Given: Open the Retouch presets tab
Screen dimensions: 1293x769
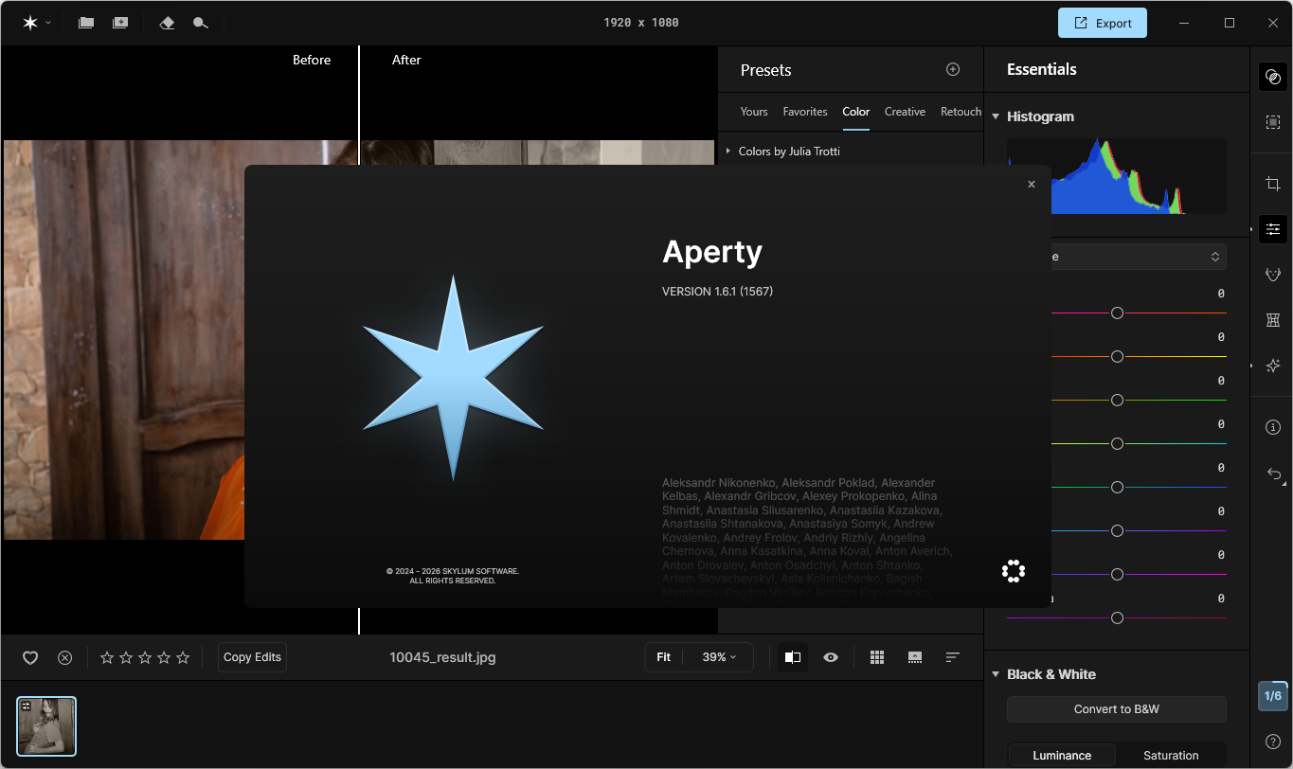Looking at the screenshot, I should point(961,112).
